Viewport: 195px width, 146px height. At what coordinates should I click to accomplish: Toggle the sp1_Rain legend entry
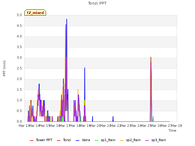(105, 140)
